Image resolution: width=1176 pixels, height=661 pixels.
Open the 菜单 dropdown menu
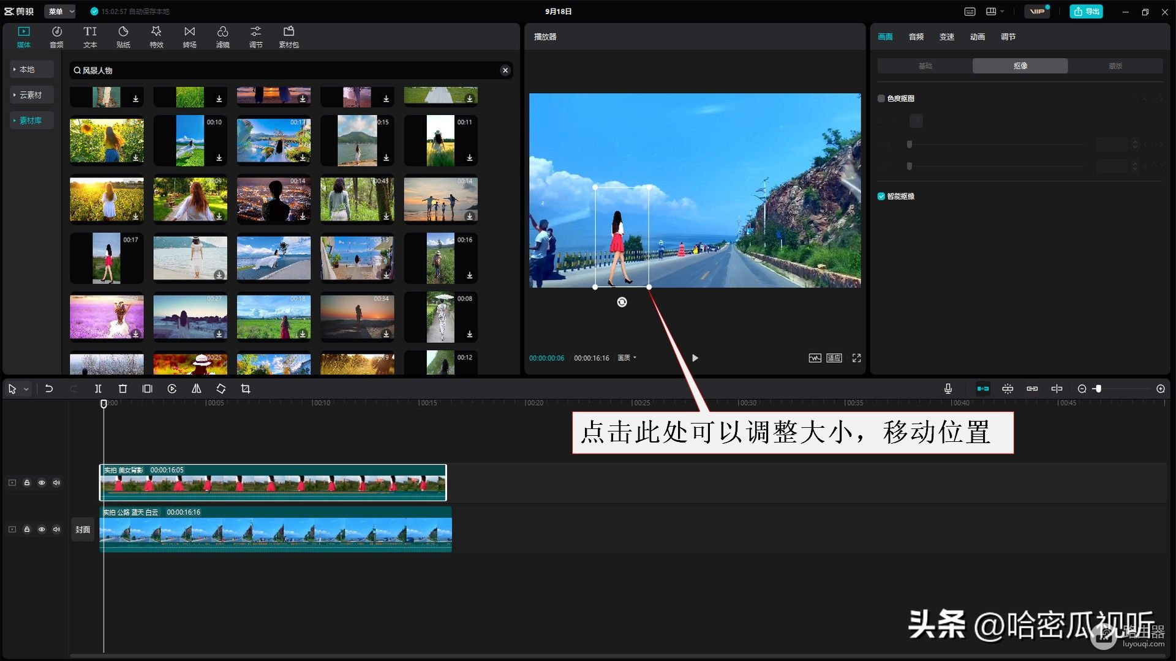click(x=61, y=11)
